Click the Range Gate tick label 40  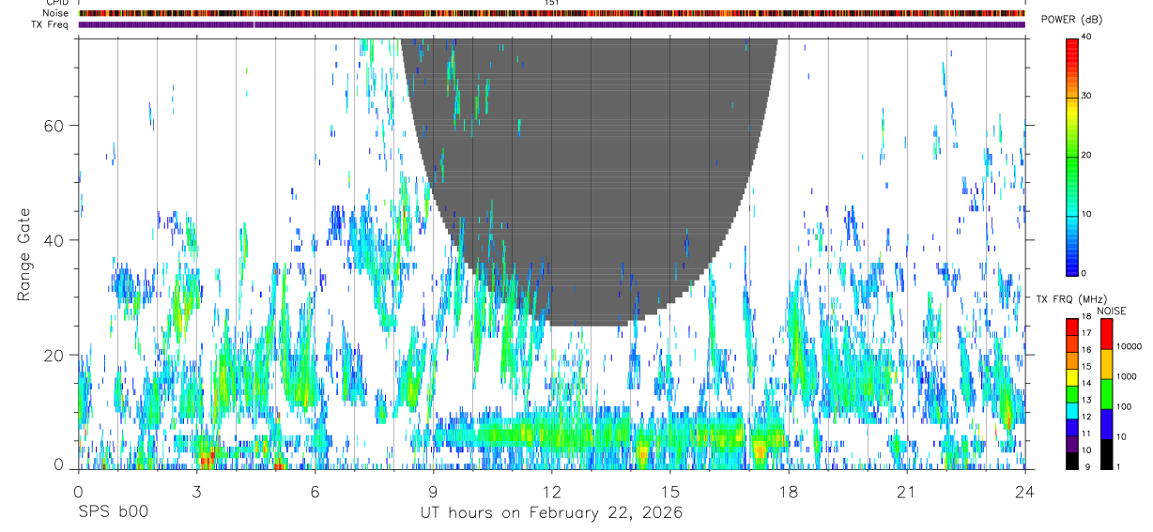pos(54,240)
